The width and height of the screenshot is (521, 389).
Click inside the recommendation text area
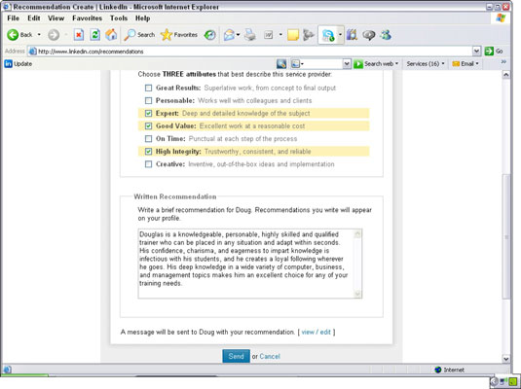245,264
